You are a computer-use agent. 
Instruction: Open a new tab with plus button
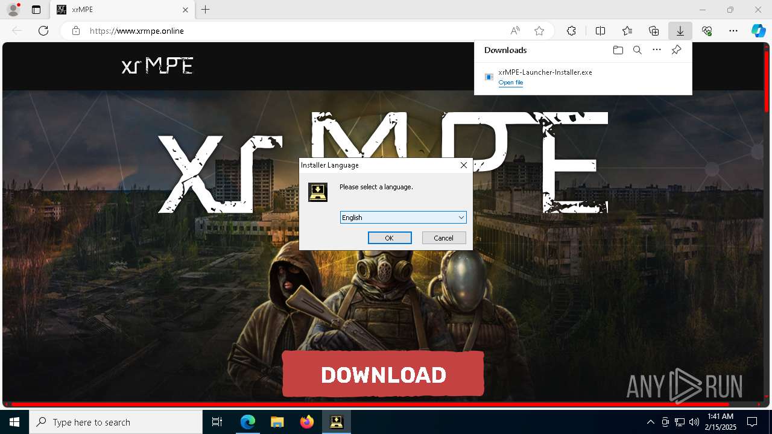[x=206, y=10]
